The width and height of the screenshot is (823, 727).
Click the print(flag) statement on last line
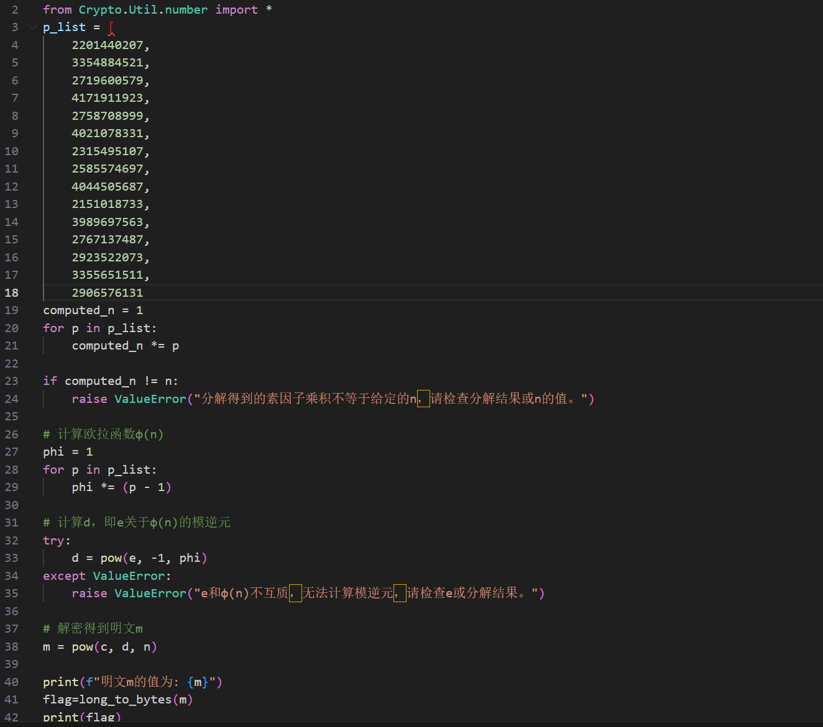coord(81,718)
